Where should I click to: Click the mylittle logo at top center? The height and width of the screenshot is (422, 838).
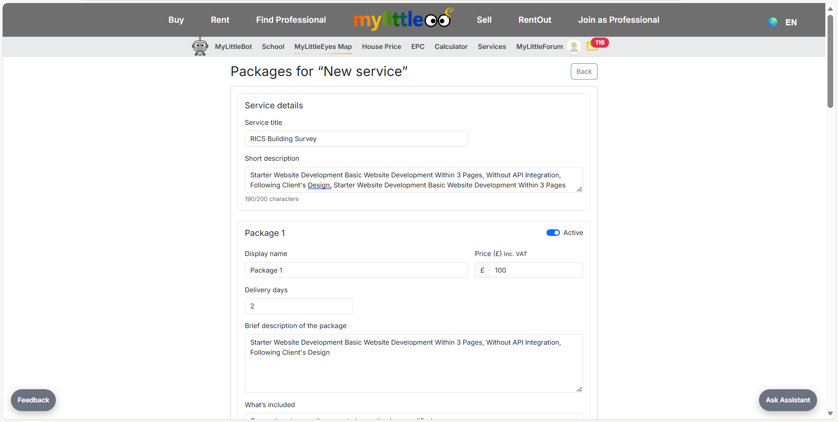[x=402, y=19]
